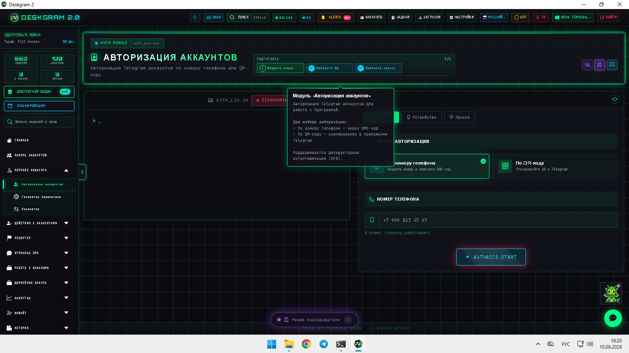Screen dimensions: 629x353
Task: Open the 3 в работе stat card
Action: (x=21, y=76)
